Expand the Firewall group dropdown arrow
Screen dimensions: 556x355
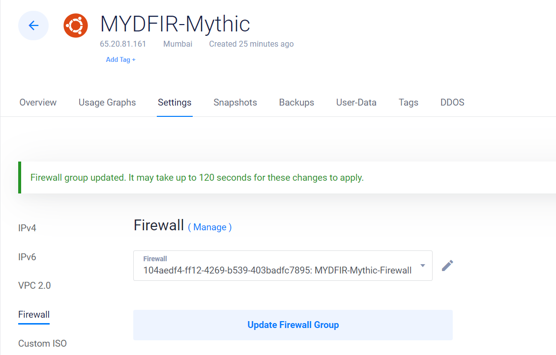coord(422,265)
